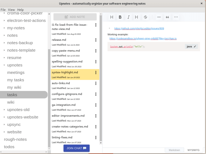Viewport: 206px width, 154px height.
Task: Open options menu for configure-gitignore.md
Action: pos(96,94)
